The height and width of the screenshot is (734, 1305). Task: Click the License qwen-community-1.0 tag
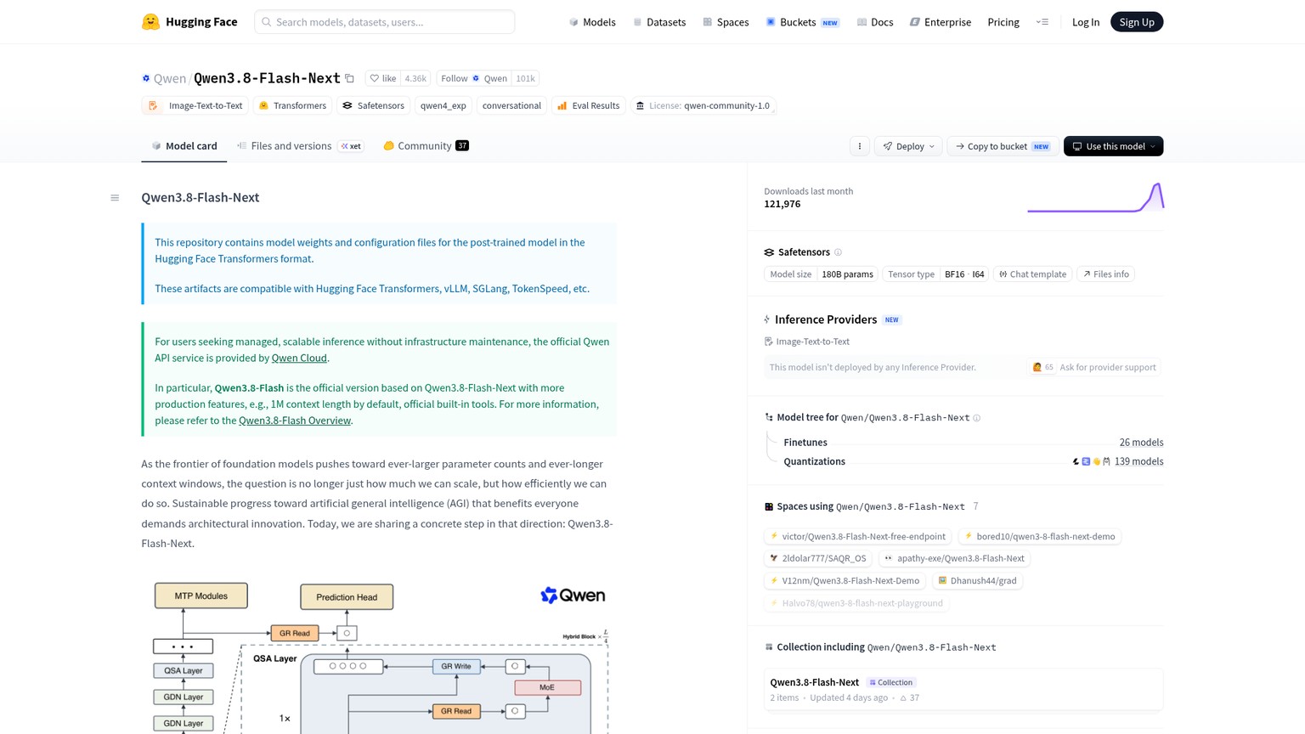click(x=703, y=105)
